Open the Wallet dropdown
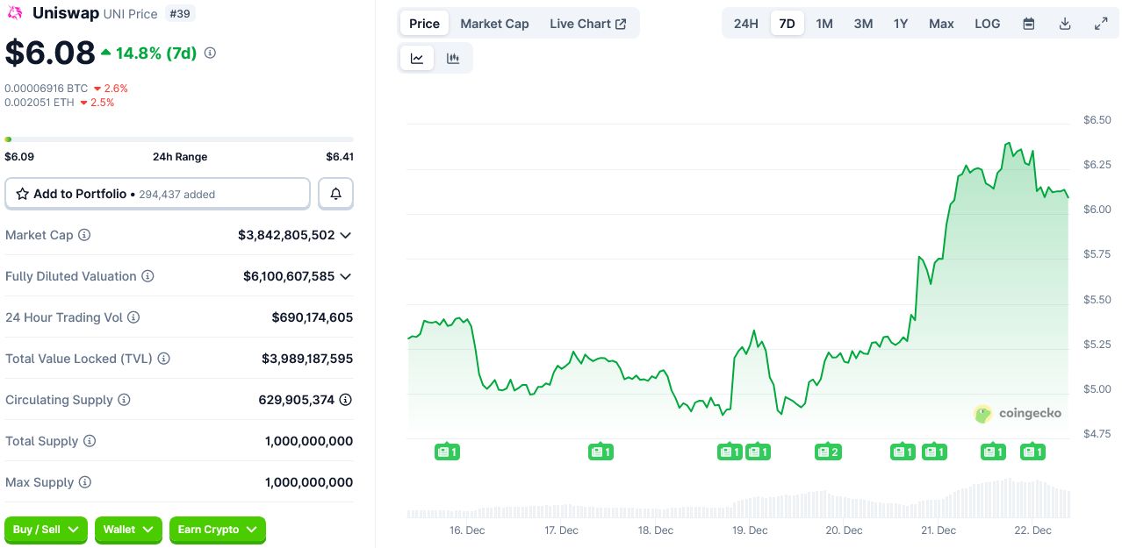Image resolution: width=1122 pixels, height=548 pixels. pos(128,530)
